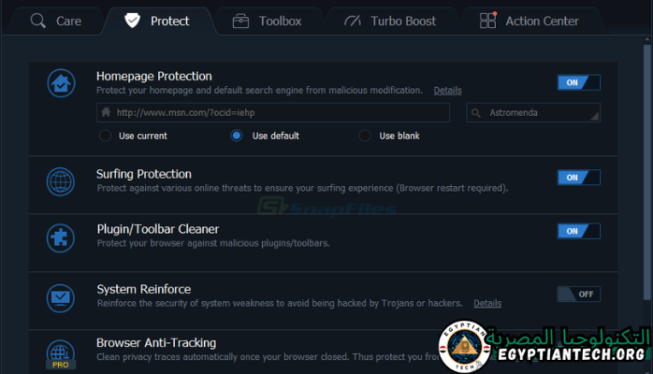Click the Care magnifier icon
Image resolution: width=653 pixels, height=374 pixels.
click(x=38, y=21)
